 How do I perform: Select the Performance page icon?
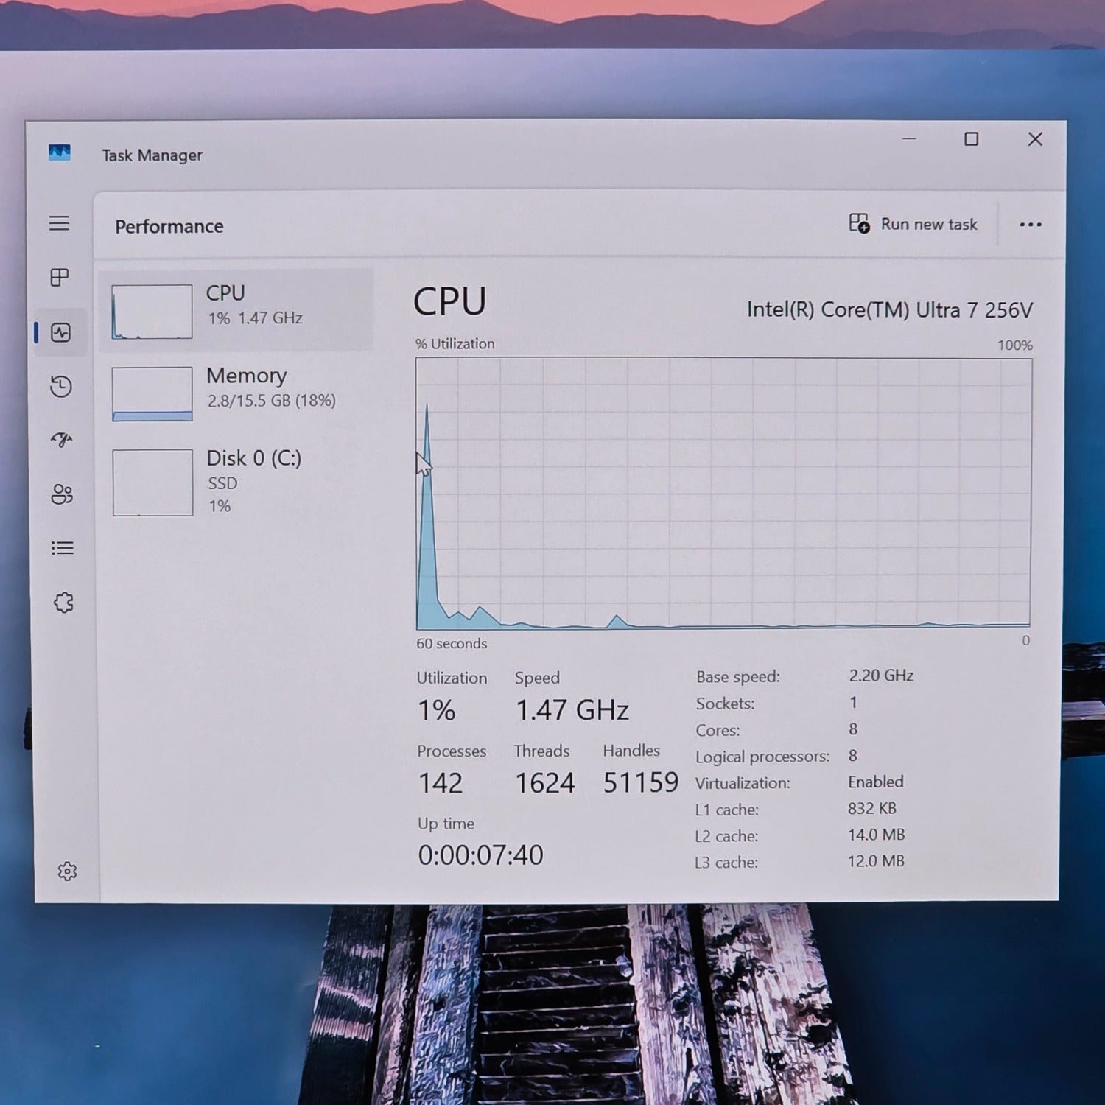[x=61, y=332]
